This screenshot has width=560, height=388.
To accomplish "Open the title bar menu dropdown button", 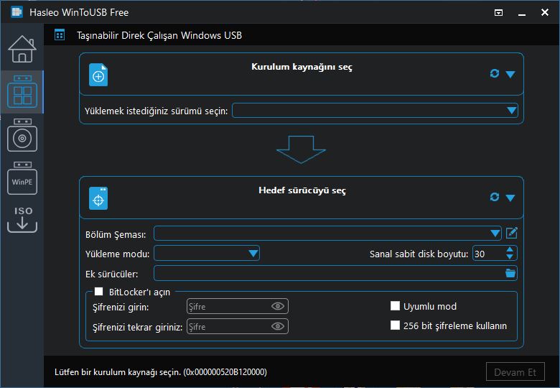I will tap(498, 13).
